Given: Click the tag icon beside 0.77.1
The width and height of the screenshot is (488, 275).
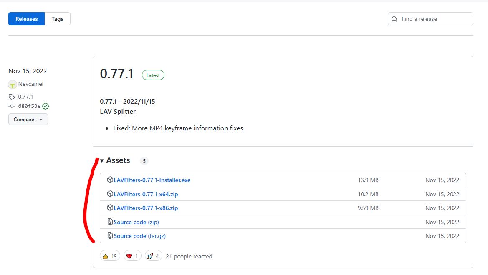Looking at the screenshot, I should pyautogui.click(x=12, y=97).
